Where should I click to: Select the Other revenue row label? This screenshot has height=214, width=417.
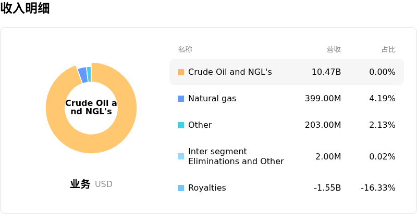coord(200,125)
